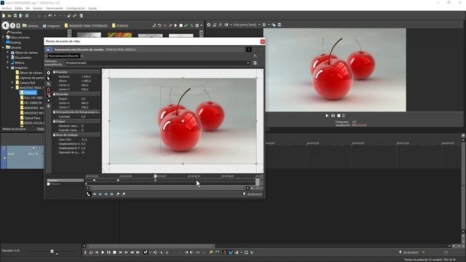Click IMAGENES PARA TUTORIALES breadcrumb

click(86, 26)
